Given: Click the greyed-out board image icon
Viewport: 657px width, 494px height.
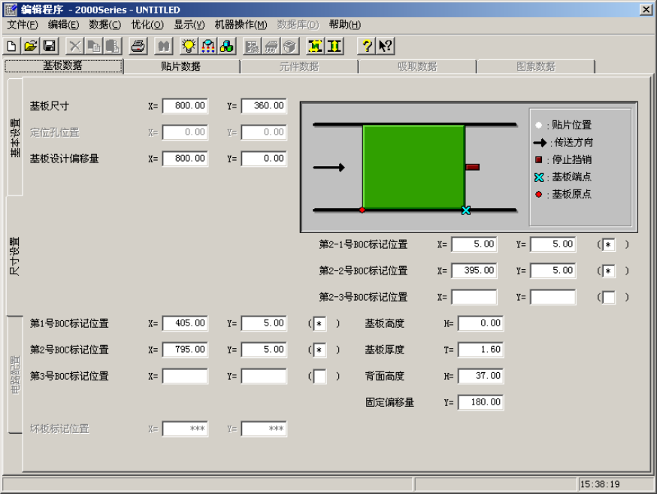Looking at the screenshot, I should 253,46.
